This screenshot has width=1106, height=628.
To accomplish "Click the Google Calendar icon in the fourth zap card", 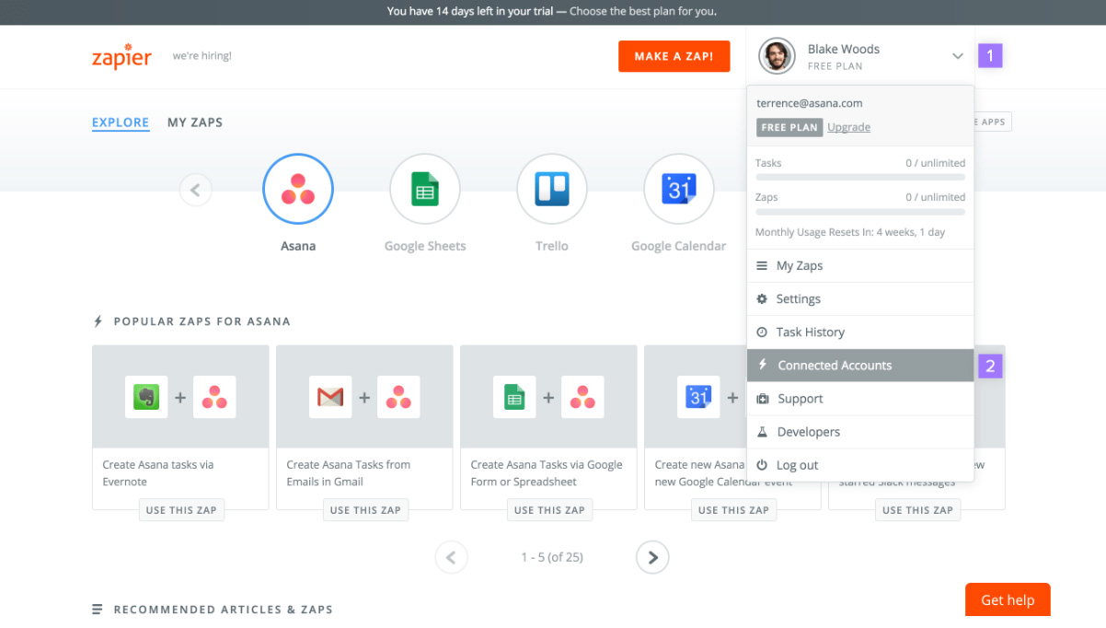I will [x=698, y=397].
